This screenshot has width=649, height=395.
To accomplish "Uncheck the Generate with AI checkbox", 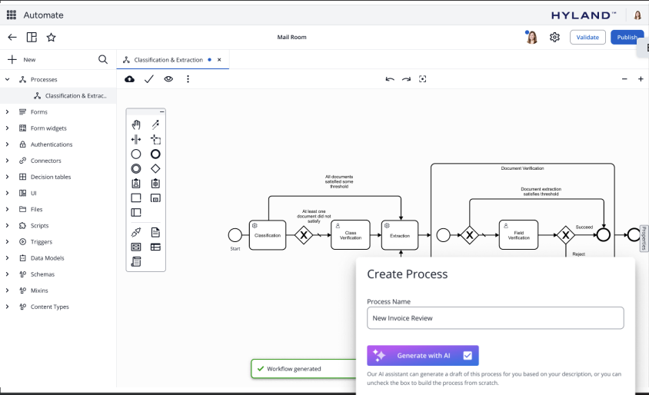I will click(x=468, y=355).
